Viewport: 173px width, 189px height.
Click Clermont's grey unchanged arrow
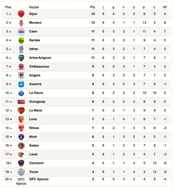11,163
